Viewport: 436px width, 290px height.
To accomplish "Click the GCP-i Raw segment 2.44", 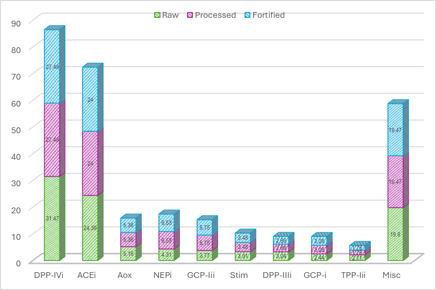I will tap(319, 257).
